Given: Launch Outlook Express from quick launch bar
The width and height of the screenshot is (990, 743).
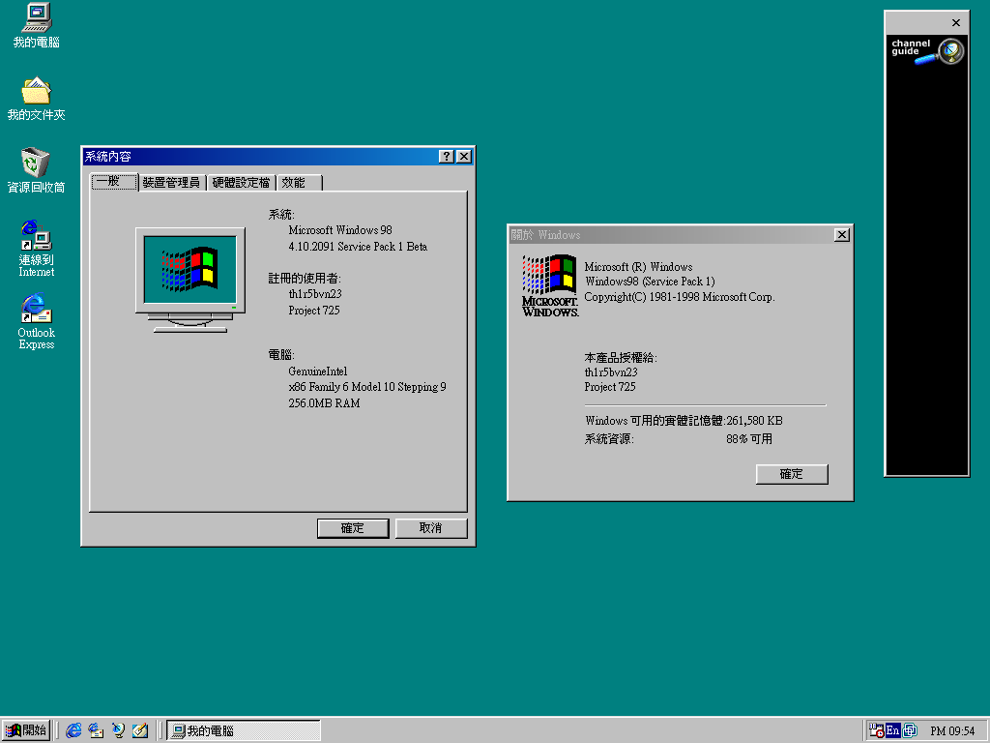Looking at the screenshot, I should [96, 730].
